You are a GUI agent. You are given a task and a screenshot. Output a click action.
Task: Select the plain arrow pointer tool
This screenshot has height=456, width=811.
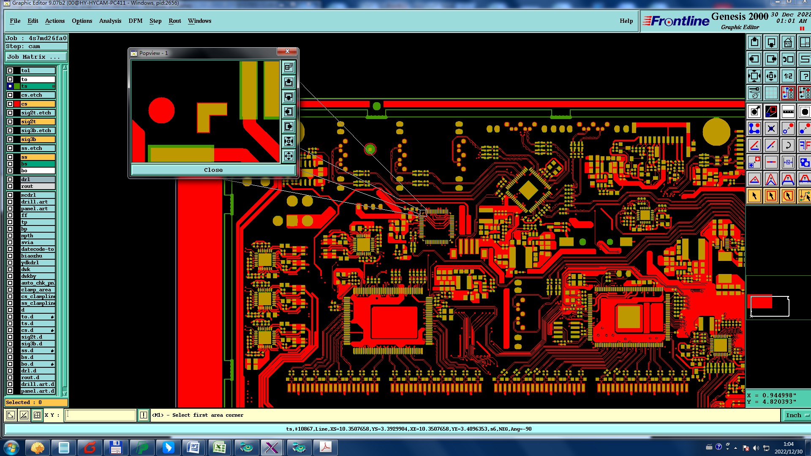coord(754,196)
